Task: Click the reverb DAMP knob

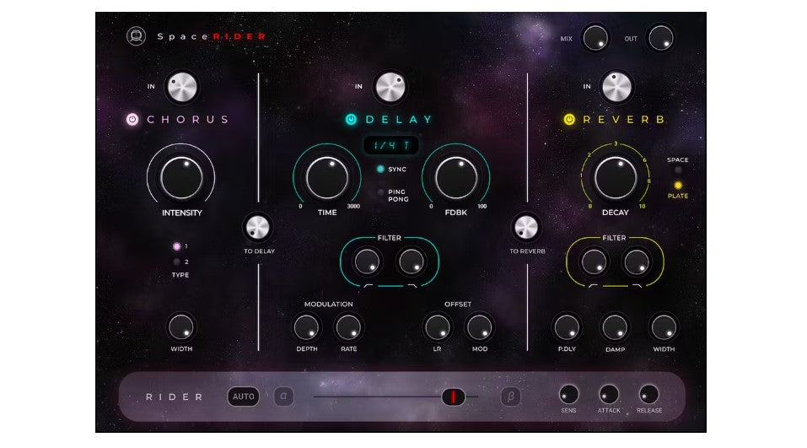Action: 615,327
